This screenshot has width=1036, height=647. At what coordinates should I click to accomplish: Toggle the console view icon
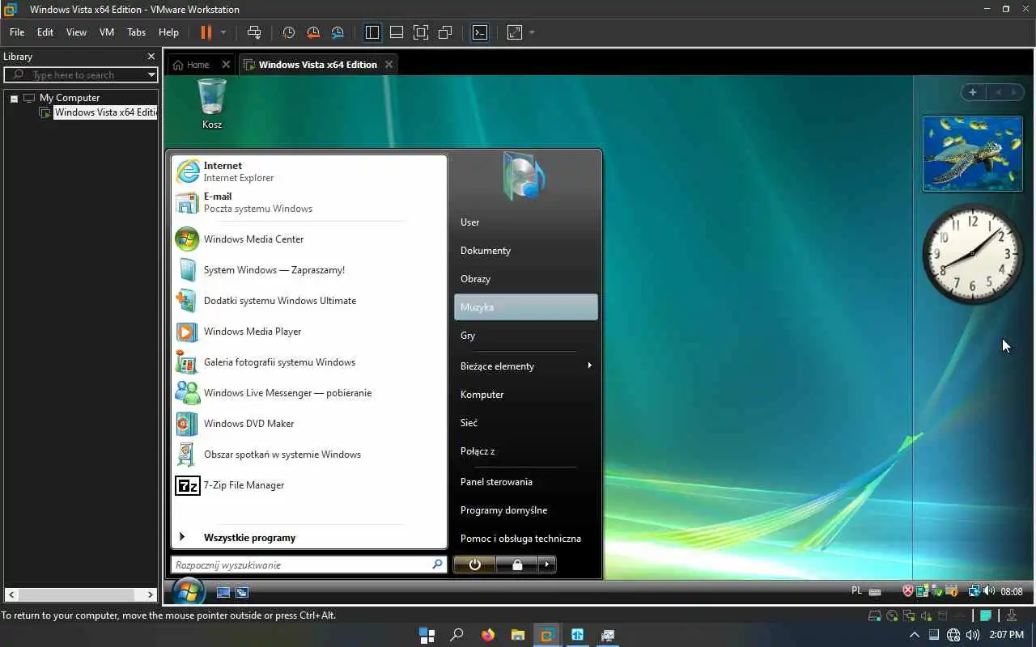[480, 32]
